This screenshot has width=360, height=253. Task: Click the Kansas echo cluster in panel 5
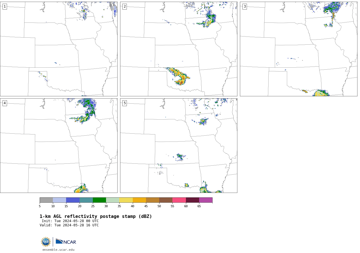(x=180, y=157)
